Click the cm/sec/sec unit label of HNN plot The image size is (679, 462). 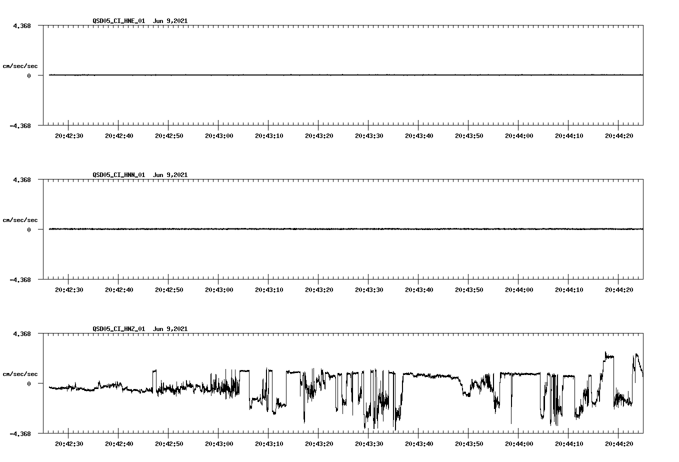20,220
